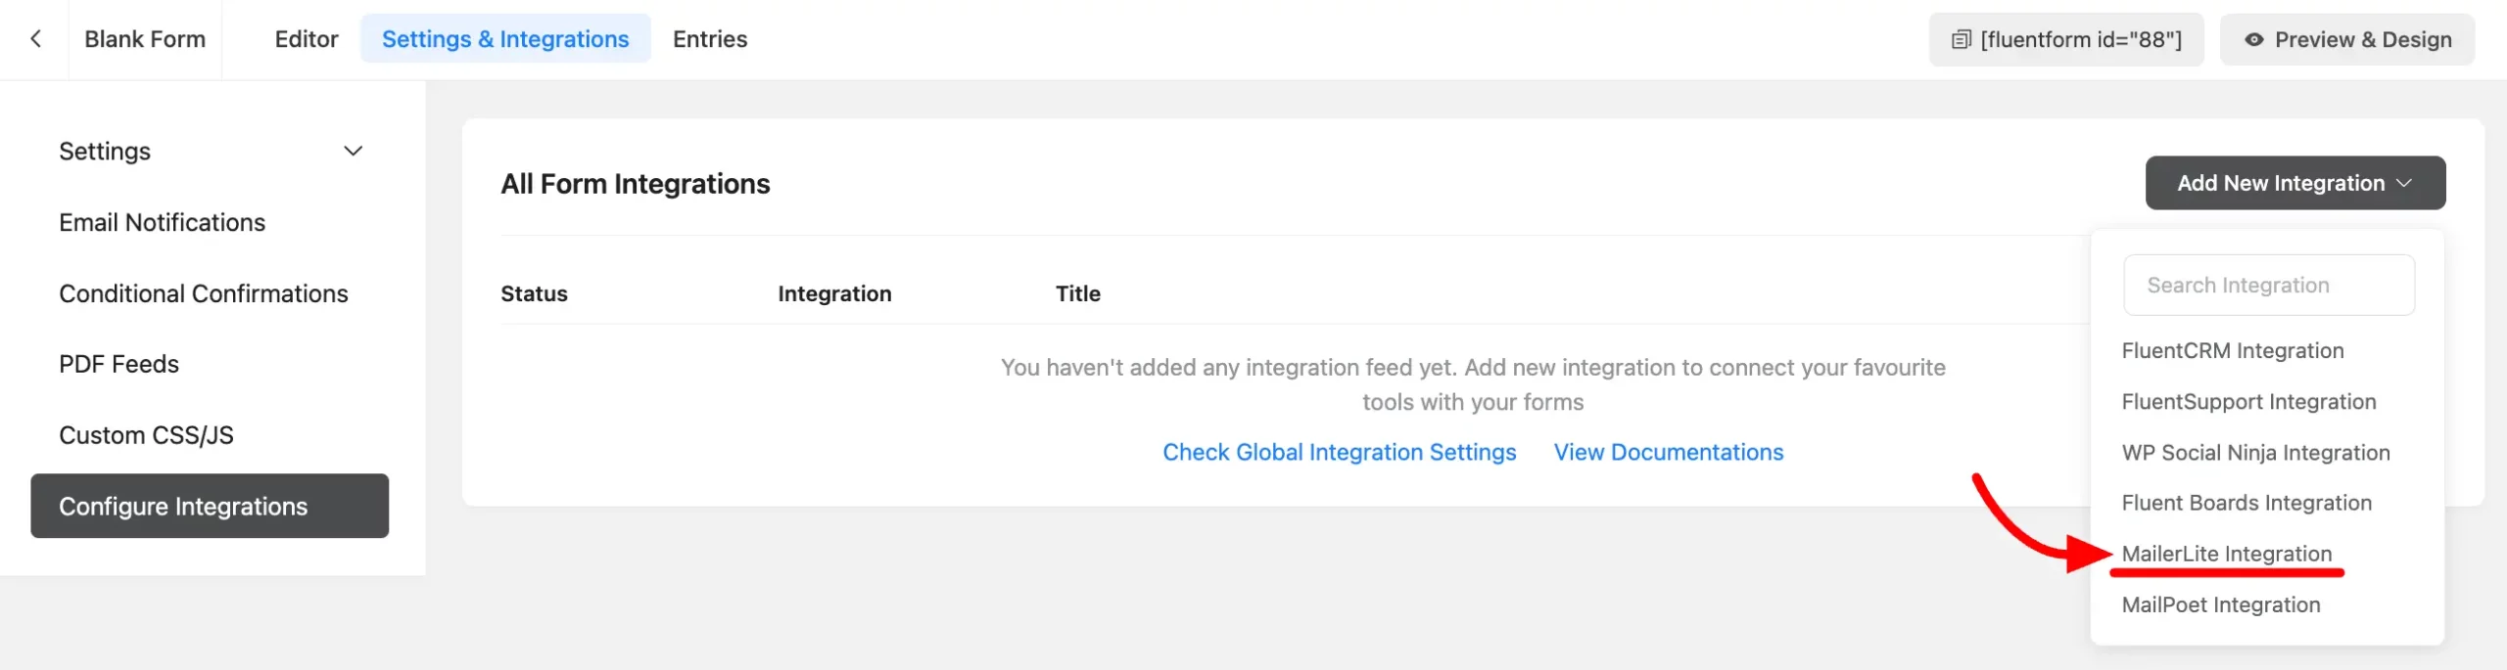Viewport: 2507px width, 670px height.
Task: Go to Conditional Confirmations
Action: click(203, 293)
